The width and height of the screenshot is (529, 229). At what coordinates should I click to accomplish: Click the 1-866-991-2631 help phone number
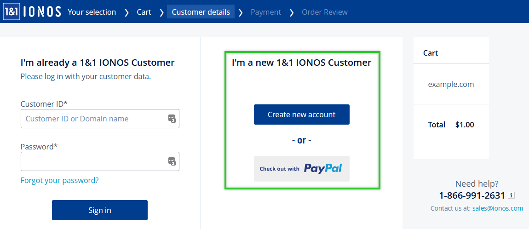[472, 195]
